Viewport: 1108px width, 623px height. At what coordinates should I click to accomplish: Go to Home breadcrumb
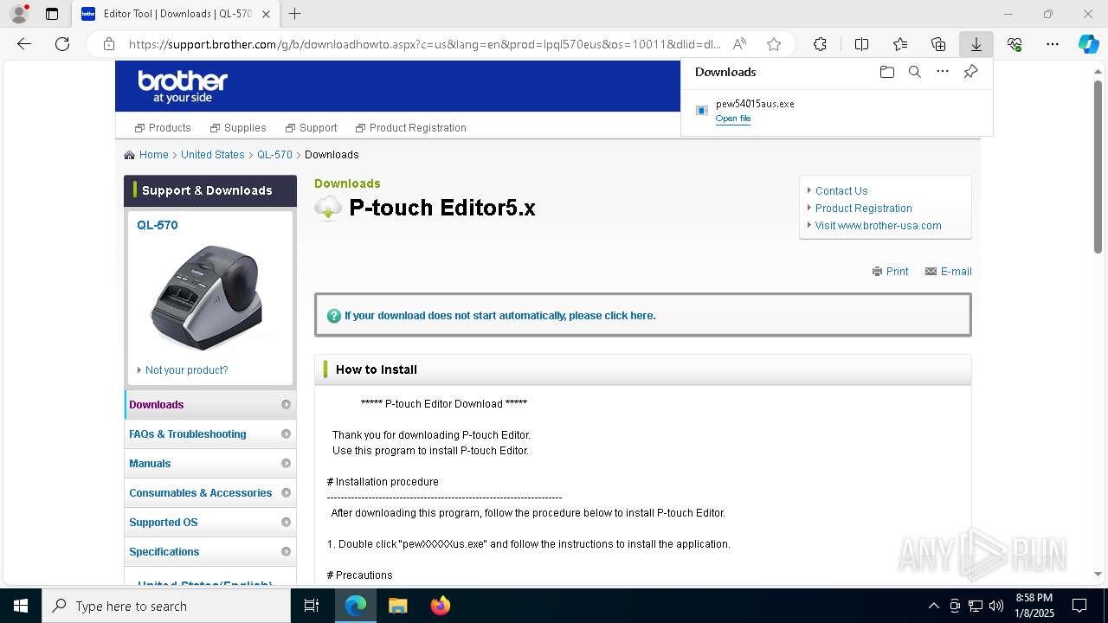[x=154, y=155]
